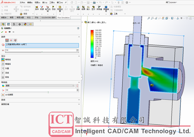Click the offset input field showing 0 m

pos(41,50)
